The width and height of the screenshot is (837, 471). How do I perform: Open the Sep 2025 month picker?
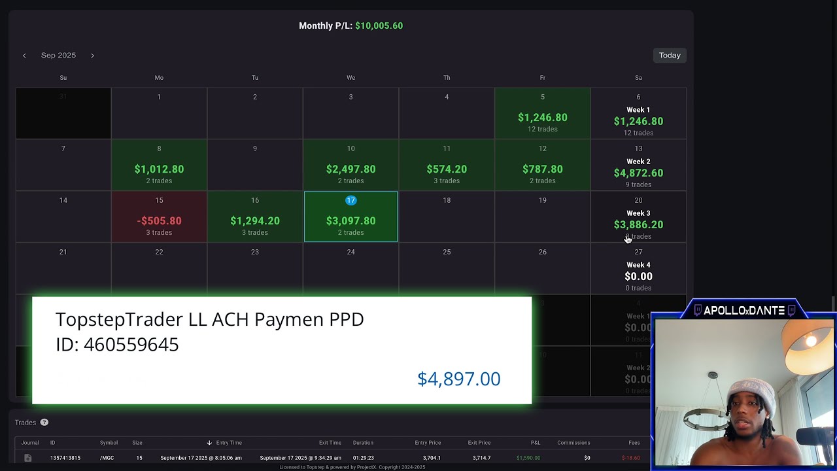(58, 56)
